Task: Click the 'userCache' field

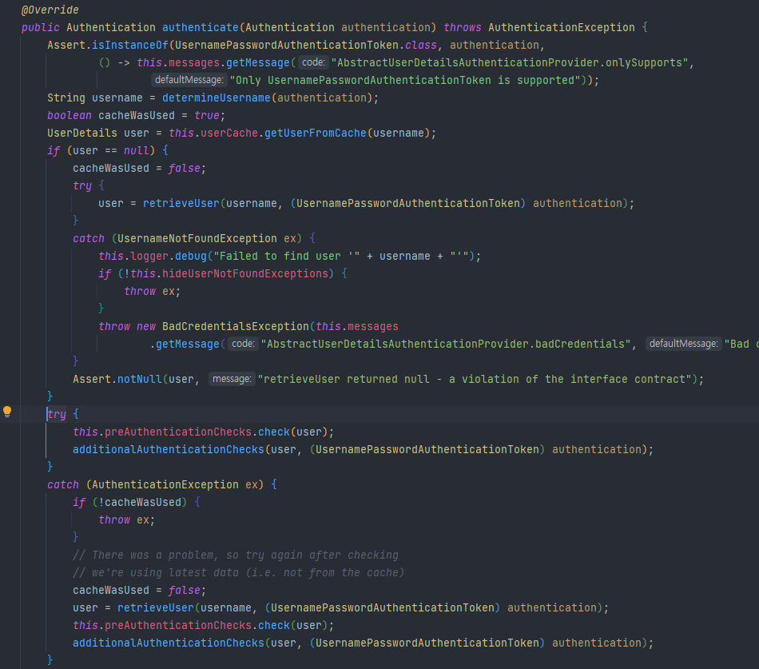Action: coord(229,133)
